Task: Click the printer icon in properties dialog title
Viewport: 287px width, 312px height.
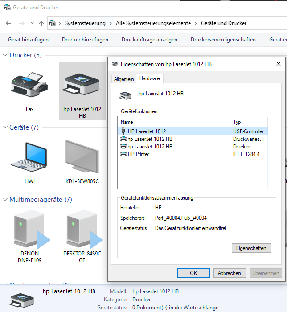Action: (x=115, y=64)
